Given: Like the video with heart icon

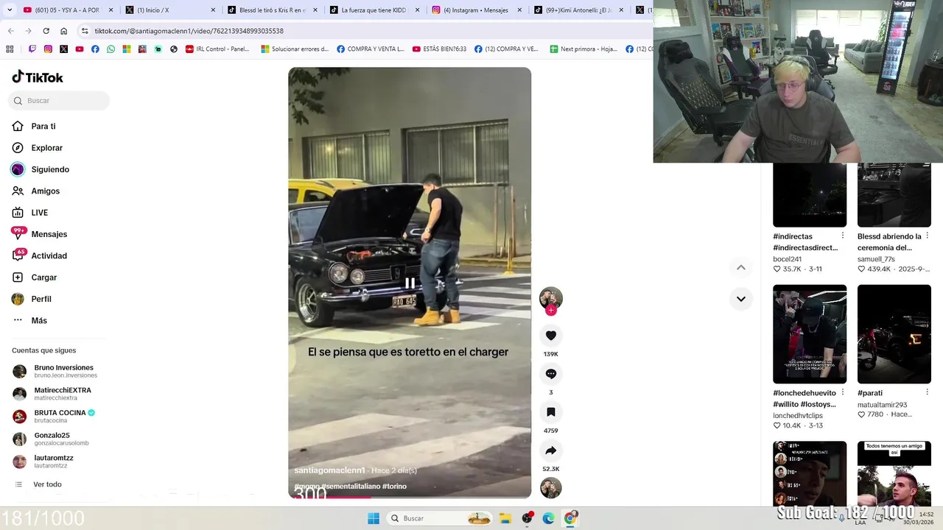Looking at the screenshot, I should pos(551,336).
